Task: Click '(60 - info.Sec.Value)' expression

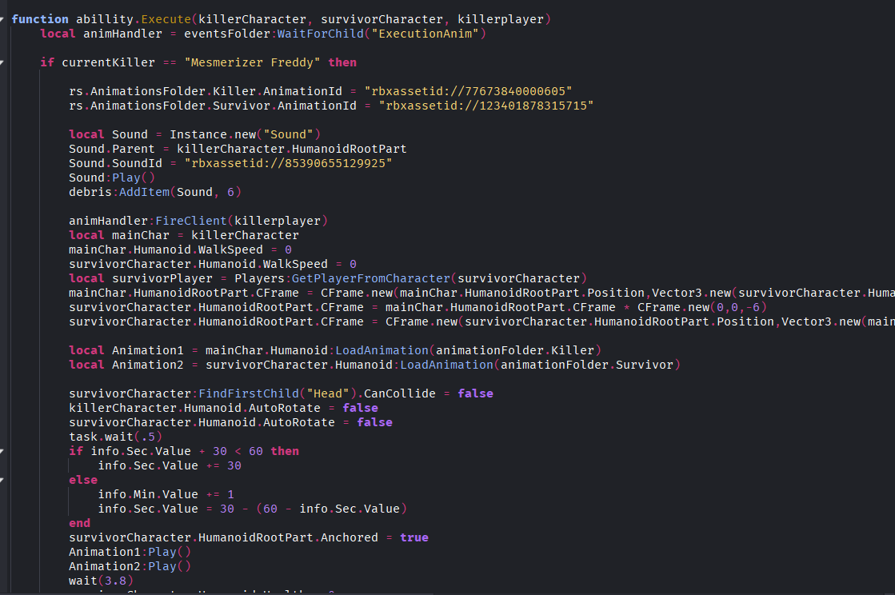Action: tap(332, 509)
